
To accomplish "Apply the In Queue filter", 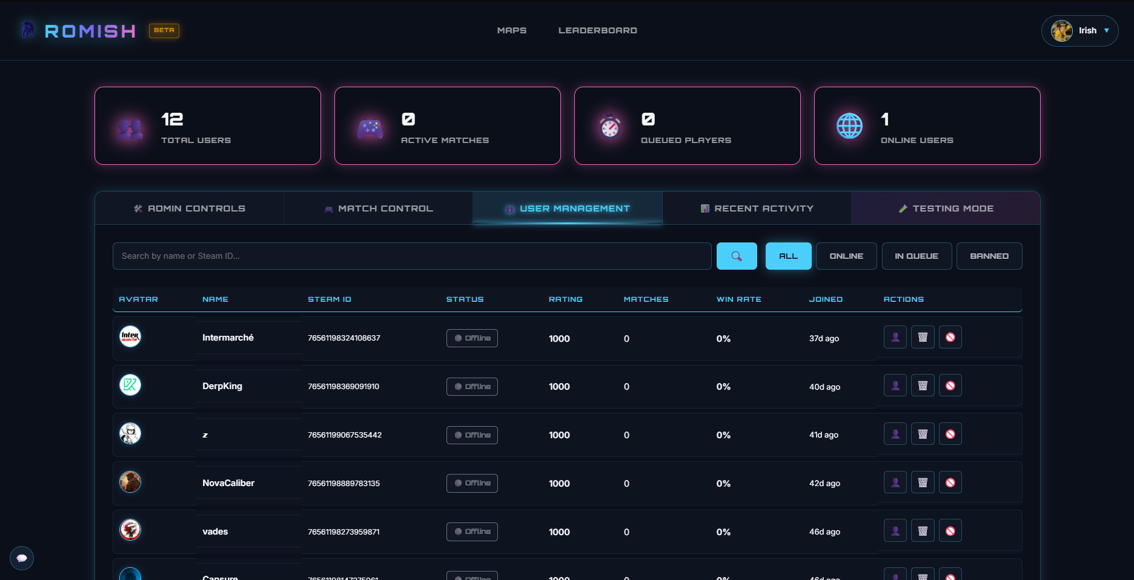I will (917, 256).
